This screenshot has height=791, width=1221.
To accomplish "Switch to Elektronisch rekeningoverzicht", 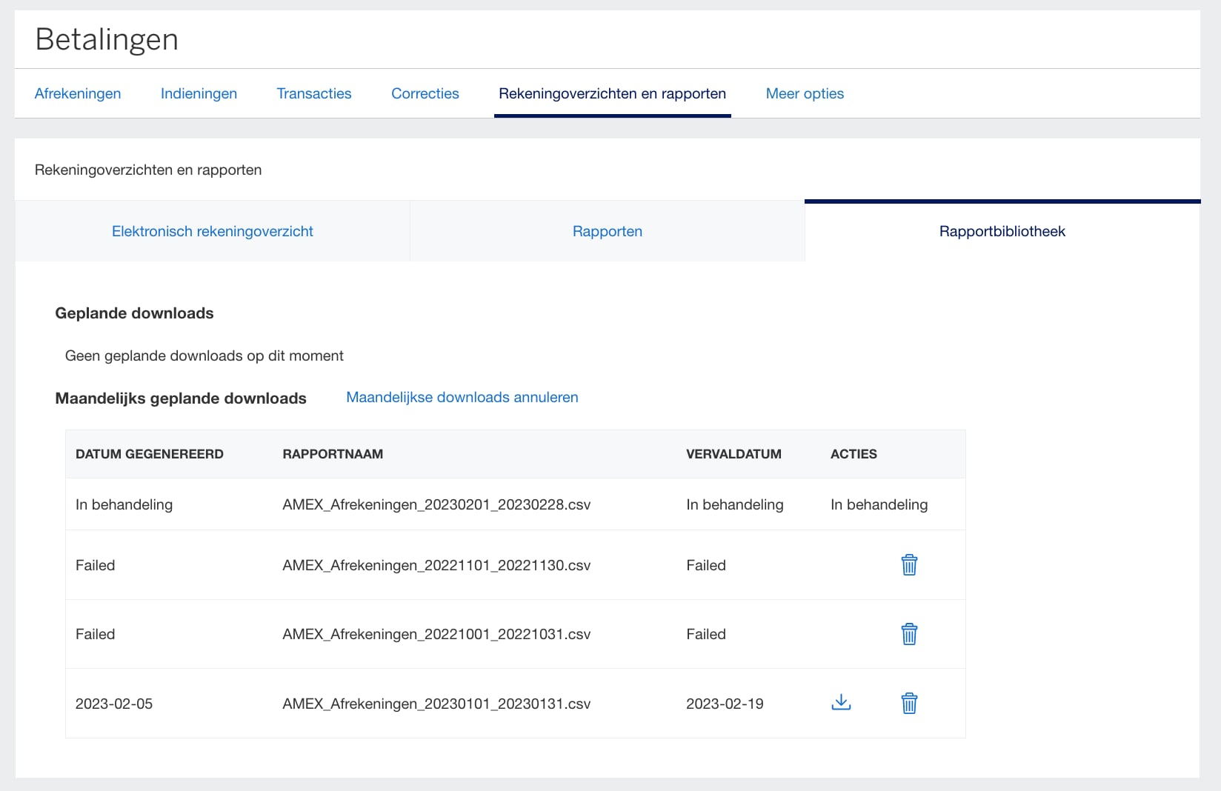I will point(213,231).
